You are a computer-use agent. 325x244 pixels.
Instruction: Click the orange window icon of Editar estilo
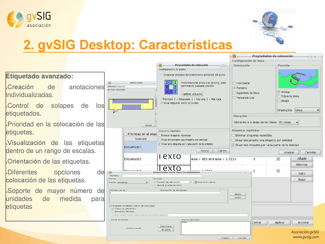(109, 83)
